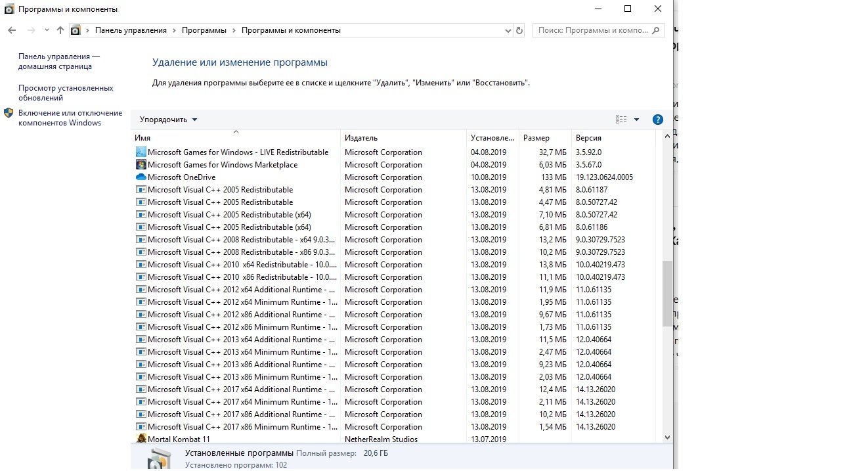Sort list by the Издатель column header
851x471 pixels.
pyautogui.click(x=360, y=138)
